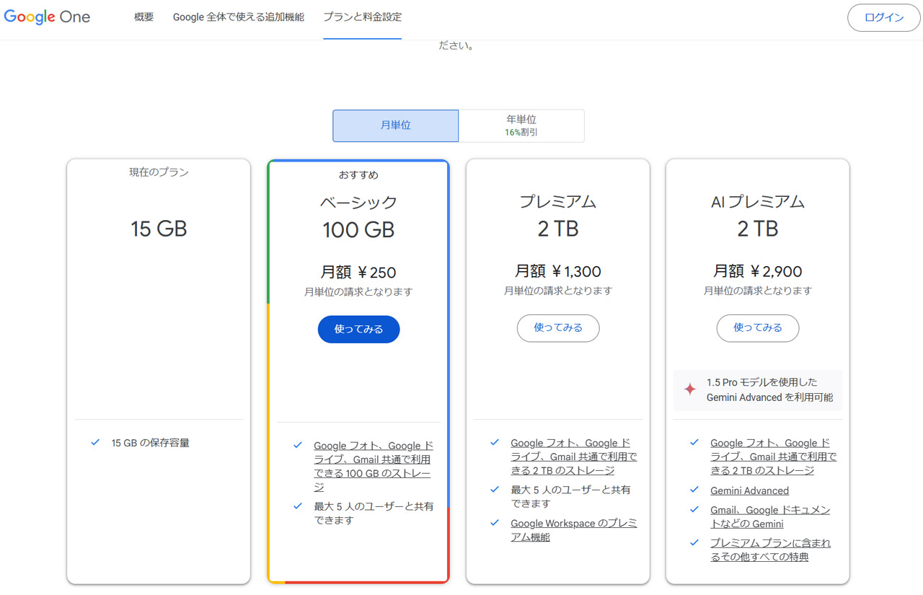Click 使ってみる for ベーシック 100 GB plan
The height and width of the screenshot is (595, 923).
[359, 329]
